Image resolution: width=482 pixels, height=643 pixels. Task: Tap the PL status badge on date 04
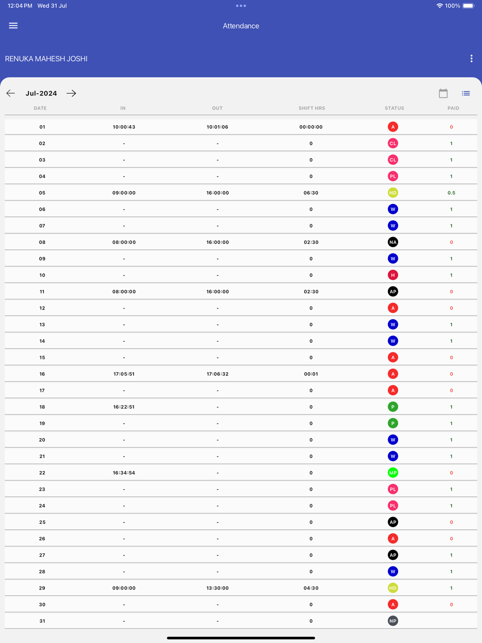[393, 176]
